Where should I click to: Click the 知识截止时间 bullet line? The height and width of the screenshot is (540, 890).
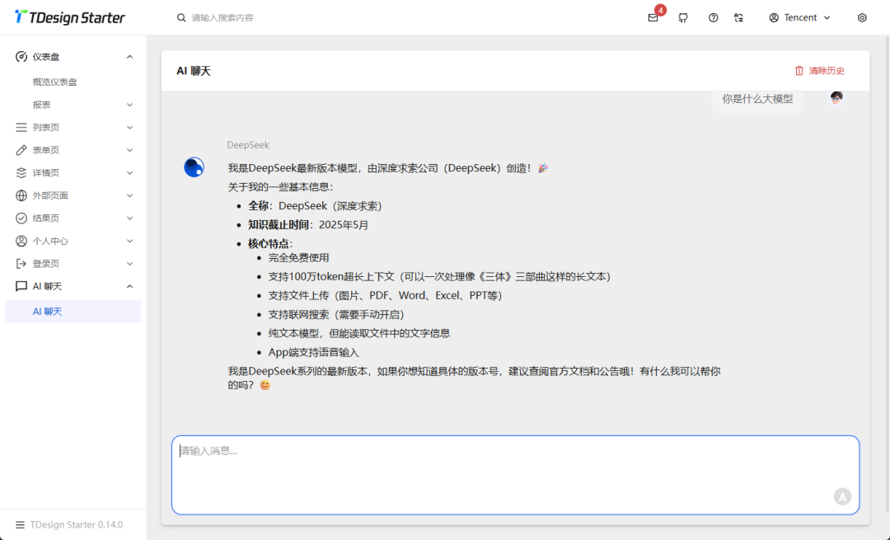tap(308, 225)
